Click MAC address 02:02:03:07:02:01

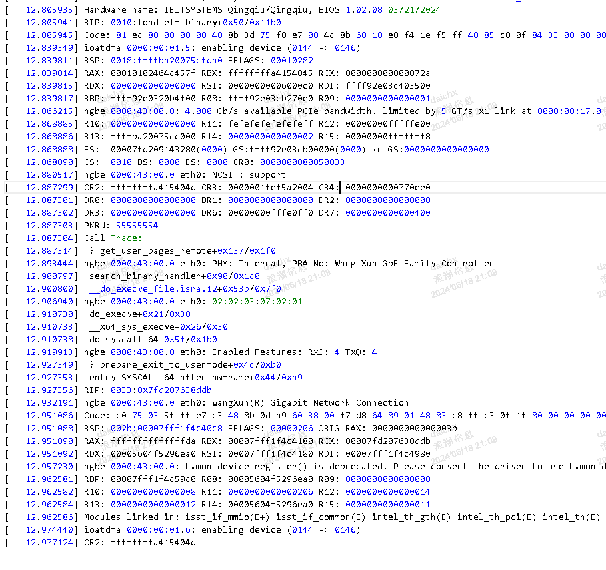257,302
